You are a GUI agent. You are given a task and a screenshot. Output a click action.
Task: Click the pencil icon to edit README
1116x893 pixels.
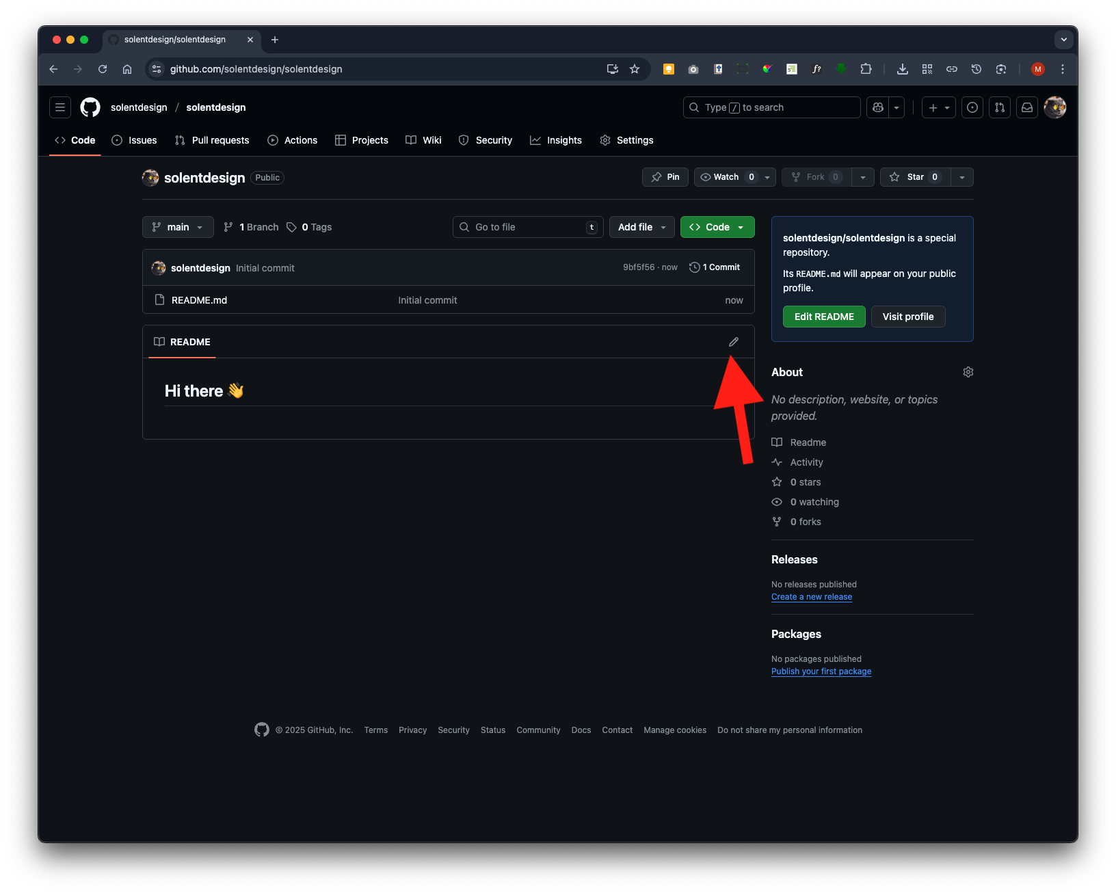pos(734,342)
